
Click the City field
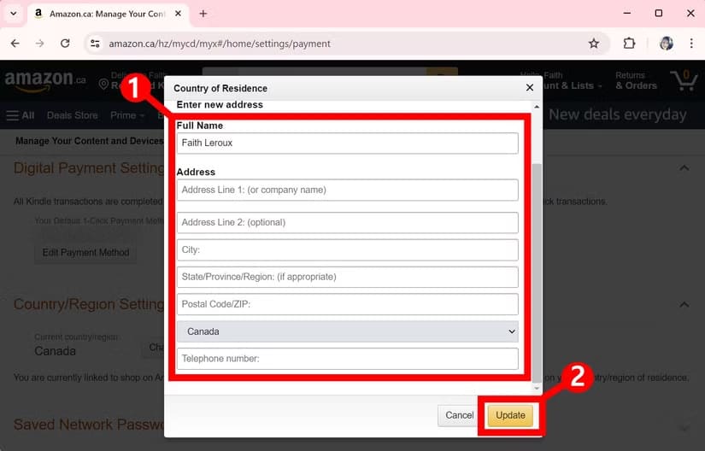pyautogui.click(x=348, y=249)
